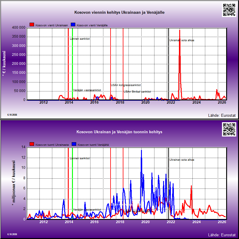This screenshot has height=239, width=239.
Task: Click the QR code in the import chart
Action: [229, 129]
